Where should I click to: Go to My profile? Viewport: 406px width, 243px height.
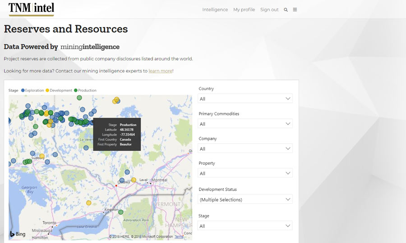pos(244,9)
